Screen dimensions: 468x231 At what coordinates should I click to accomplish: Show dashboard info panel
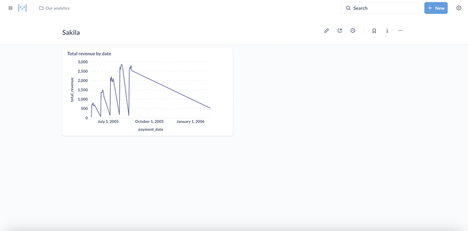click(387, 31)
